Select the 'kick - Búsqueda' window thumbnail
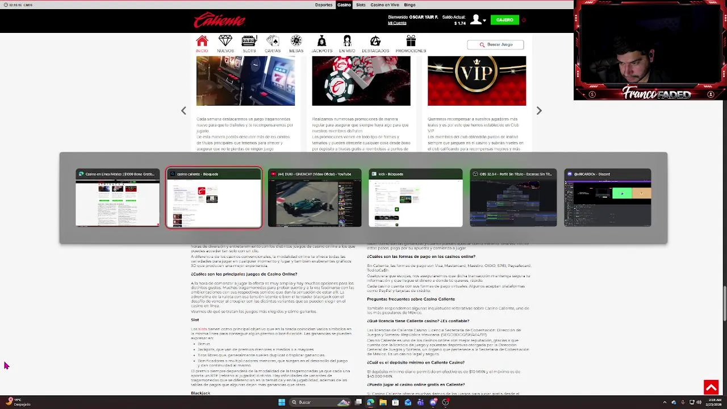 click(415, 198)
